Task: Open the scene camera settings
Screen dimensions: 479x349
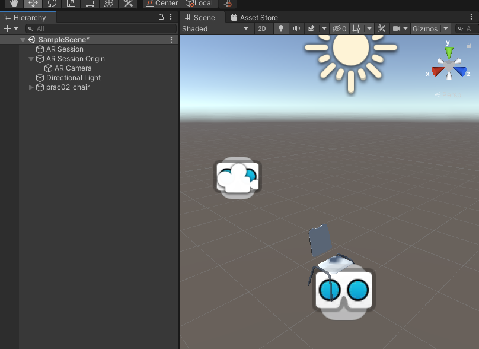Action: (397, 28)
